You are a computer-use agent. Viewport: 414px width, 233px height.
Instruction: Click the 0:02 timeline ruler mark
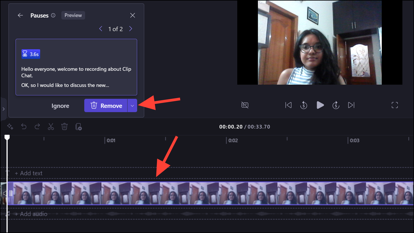[233, 140]
